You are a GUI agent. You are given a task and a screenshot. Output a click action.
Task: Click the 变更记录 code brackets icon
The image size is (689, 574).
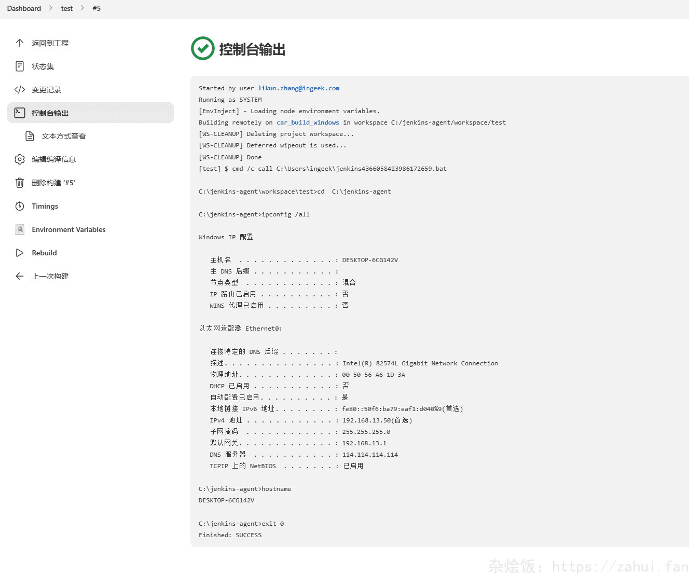point(20,90)
